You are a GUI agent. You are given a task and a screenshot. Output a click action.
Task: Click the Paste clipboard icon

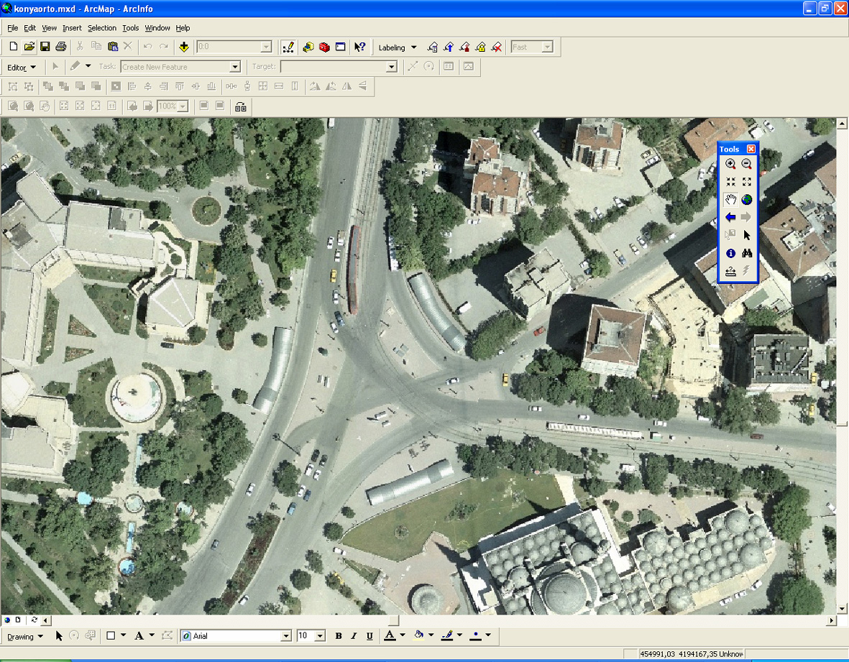pos(113,47)
